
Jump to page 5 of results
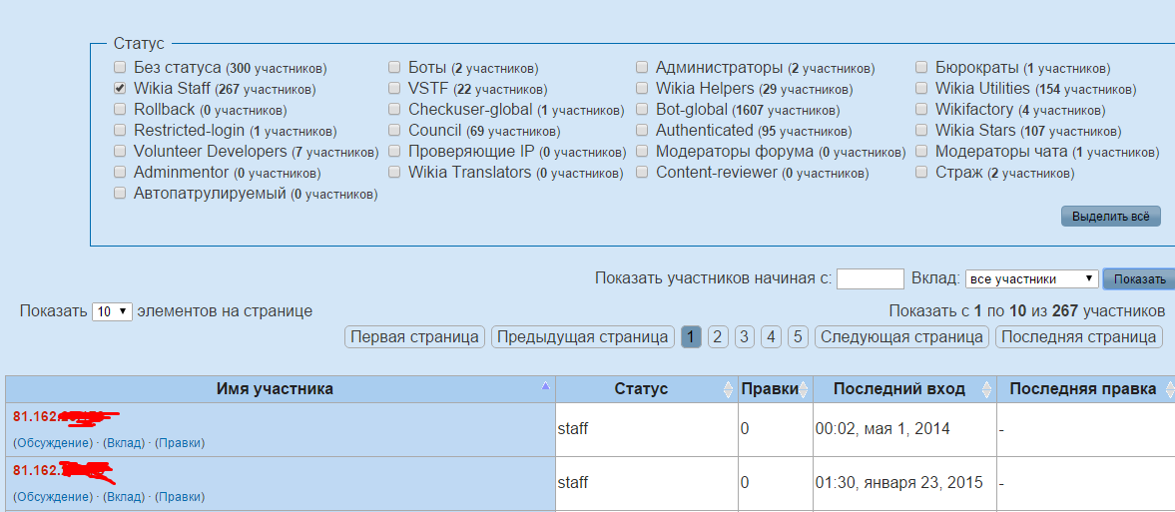pyautogui.click(x=798, y=337)
